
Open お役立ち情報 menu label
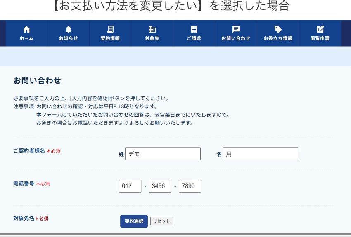(x=278, y=38)
